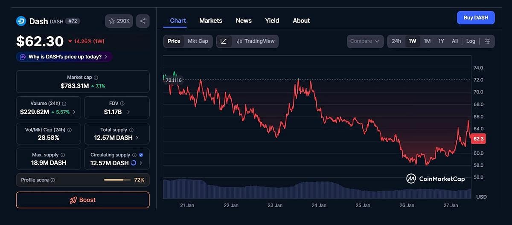Open the Compare dropdown
This screenshot has height=225, width=512.
click(365, 41)
